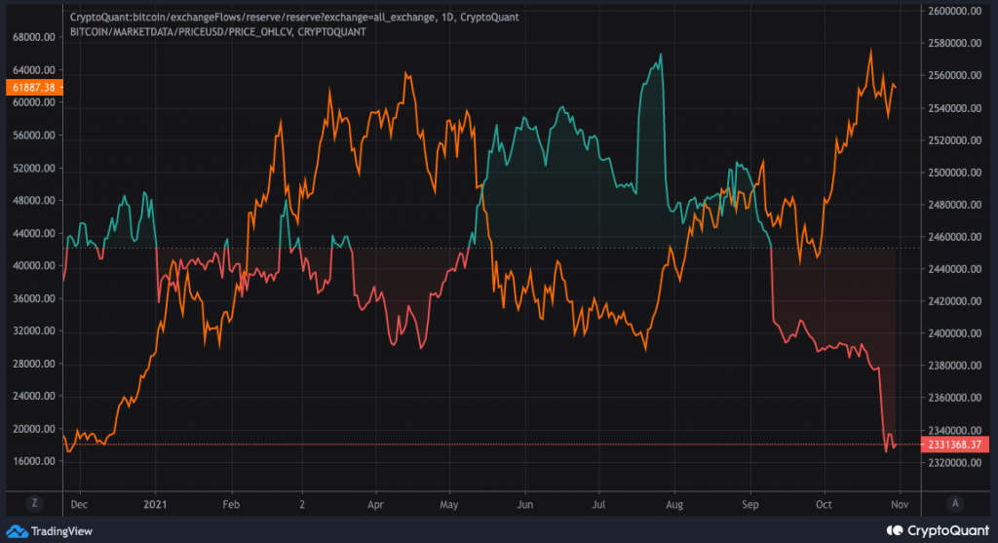The image size is (998, 543).
Task: Open the TradingView logo link
Action: 50,531
